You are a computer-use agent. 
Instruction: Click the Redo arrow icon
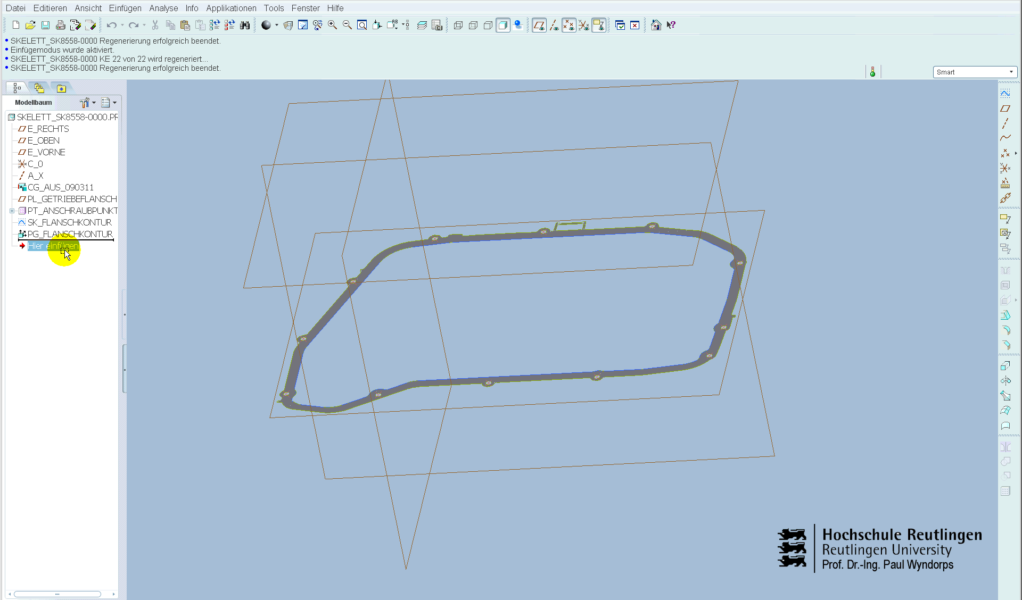tap(133, 25)
